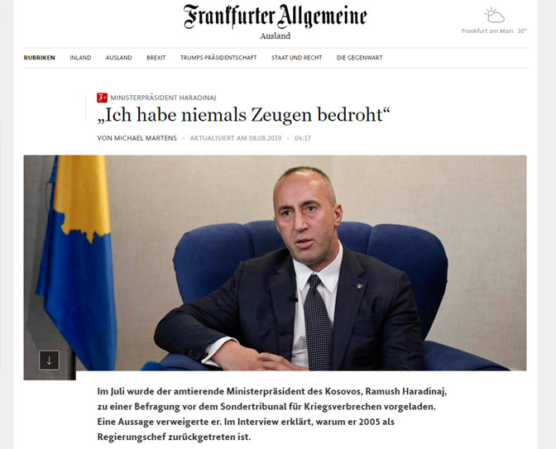Go to the Inland section

pos(80,57)
